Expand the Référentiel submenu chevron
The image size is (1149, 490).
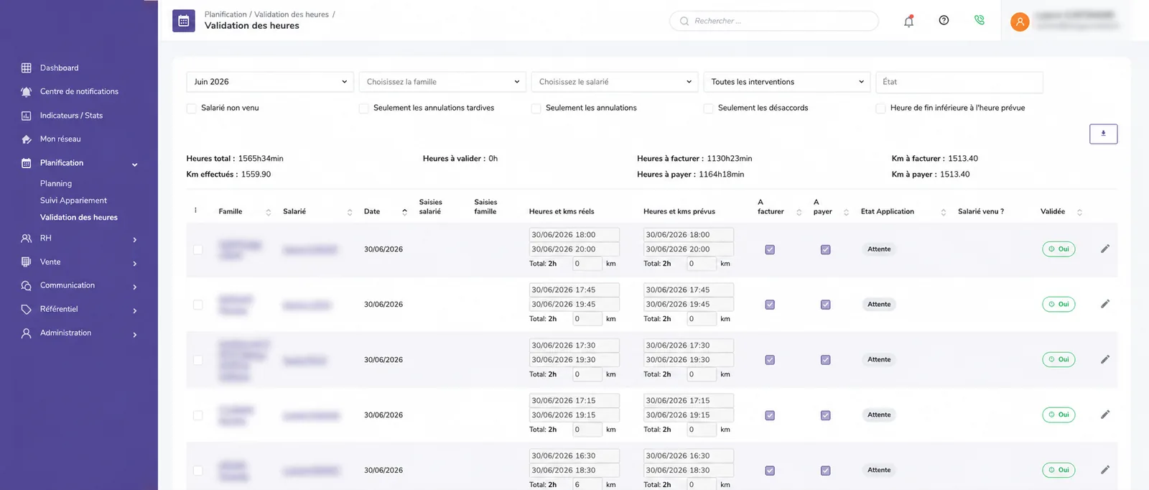[x=134, y=311]
